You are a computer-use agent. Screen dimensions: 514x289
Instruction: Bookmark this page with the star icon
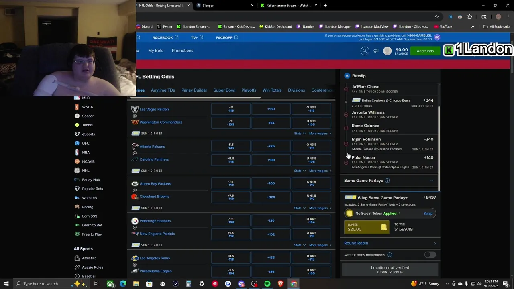click(x=437, y=17)
